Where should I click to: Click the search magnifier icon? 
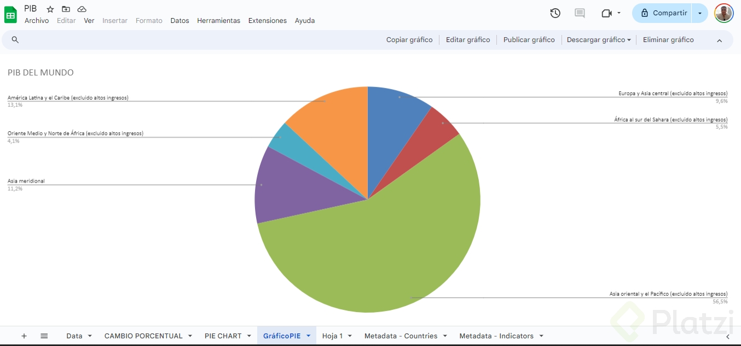tap(15, 40)
